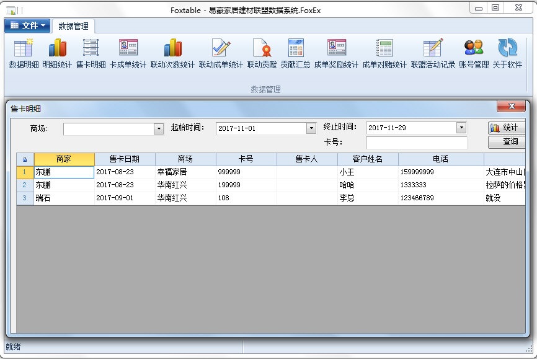Open the 账号管理 account management tool
The height and width of the screenshot is (359, 537).
coord(474,53)
